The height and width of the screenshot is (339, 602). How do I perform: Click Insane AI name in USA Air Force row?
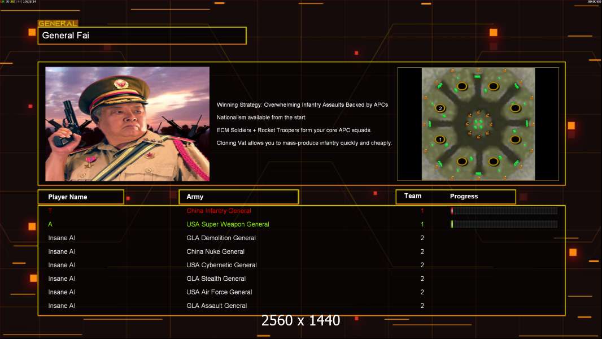[x=62, y=292]
